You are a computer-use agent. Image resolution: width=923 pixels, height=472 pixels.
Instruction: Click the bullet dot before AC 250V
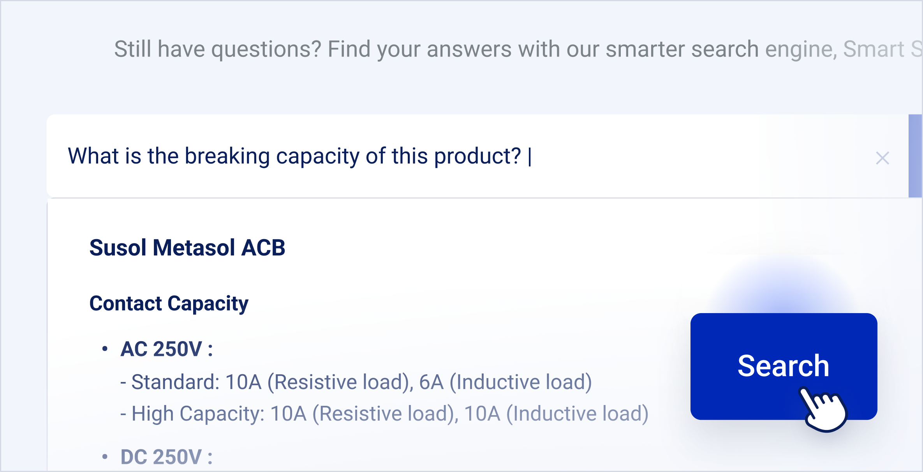click(x=104, y=349)
